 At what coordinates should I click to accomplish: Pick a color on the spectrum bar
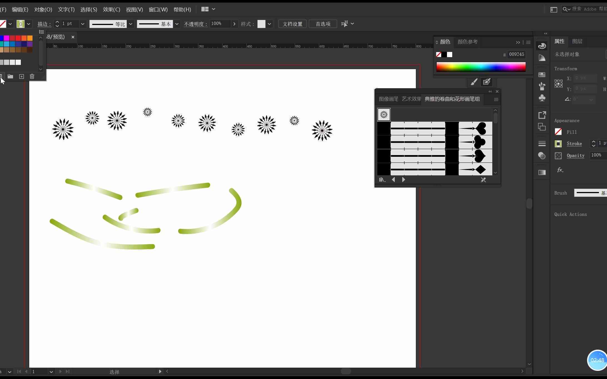coord(481,67)
